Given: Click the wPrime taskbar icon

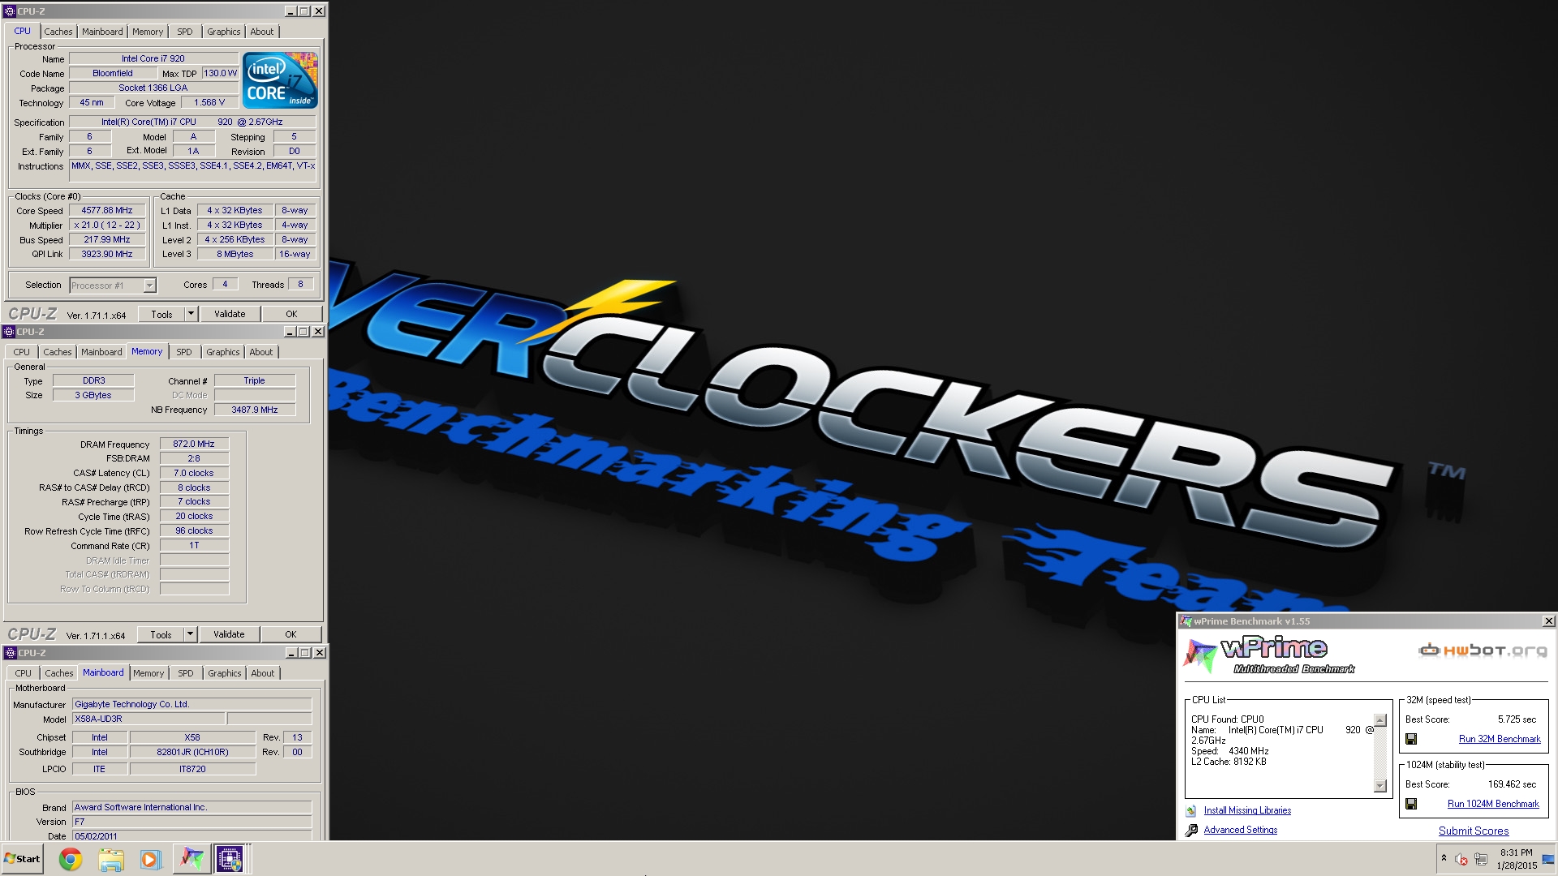Looking at the screenshot, I should tap(192, 859).
